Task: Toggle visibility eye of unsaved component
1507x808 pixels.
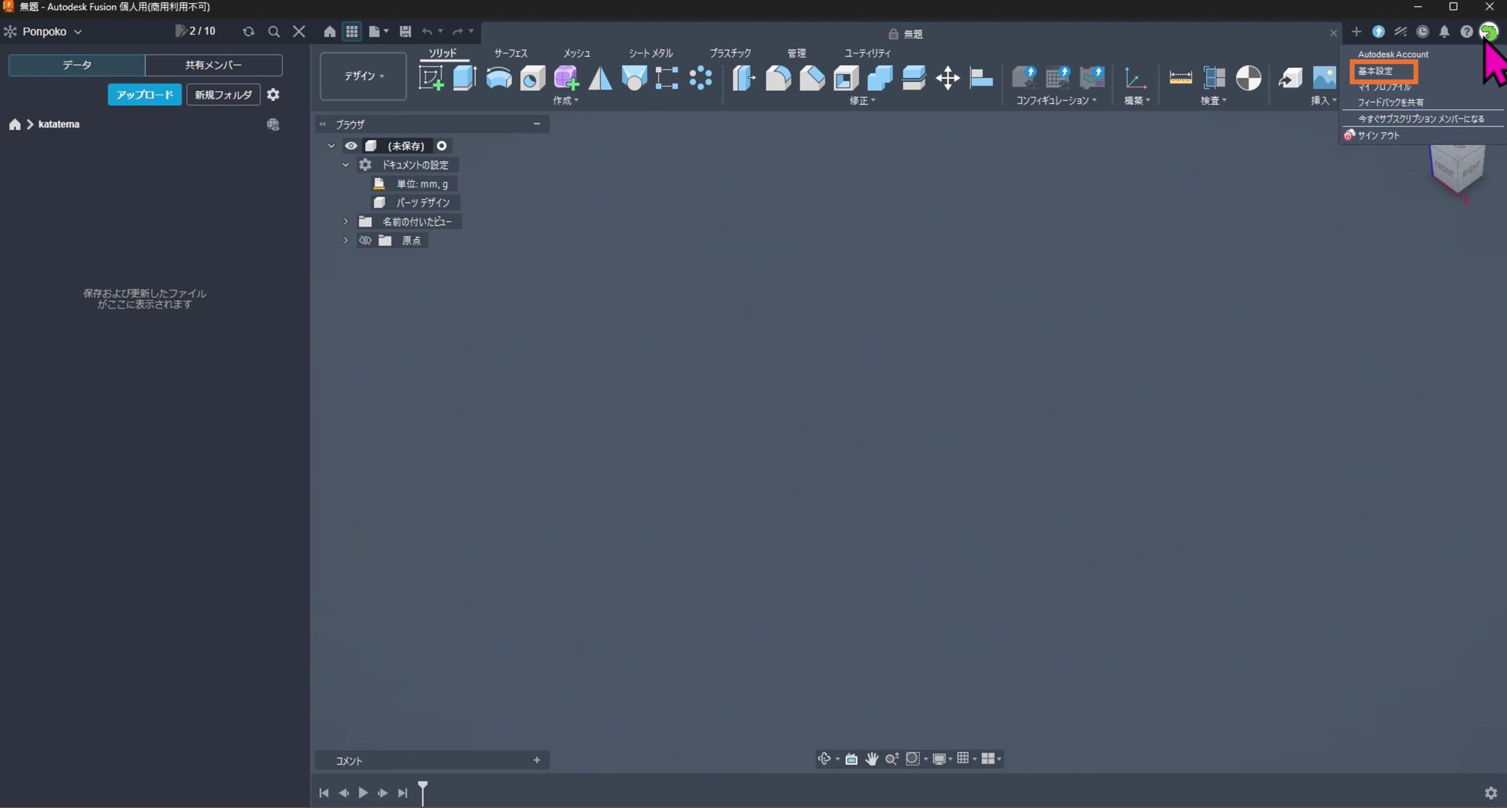Action: pos(351,146)
